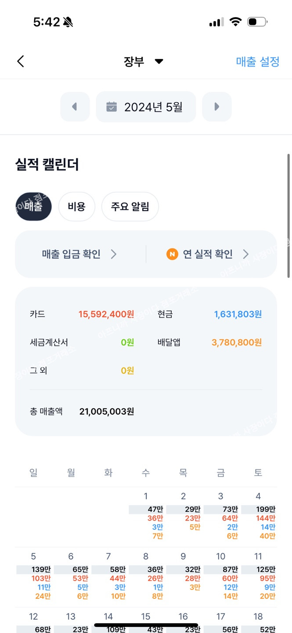Tap the card sales amount 15,592,400원
Screen dimensions: 292x633
106,314
